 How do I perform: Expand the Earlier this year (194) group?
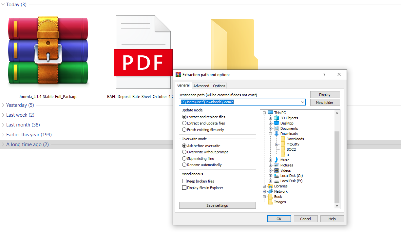pos(3,135)
